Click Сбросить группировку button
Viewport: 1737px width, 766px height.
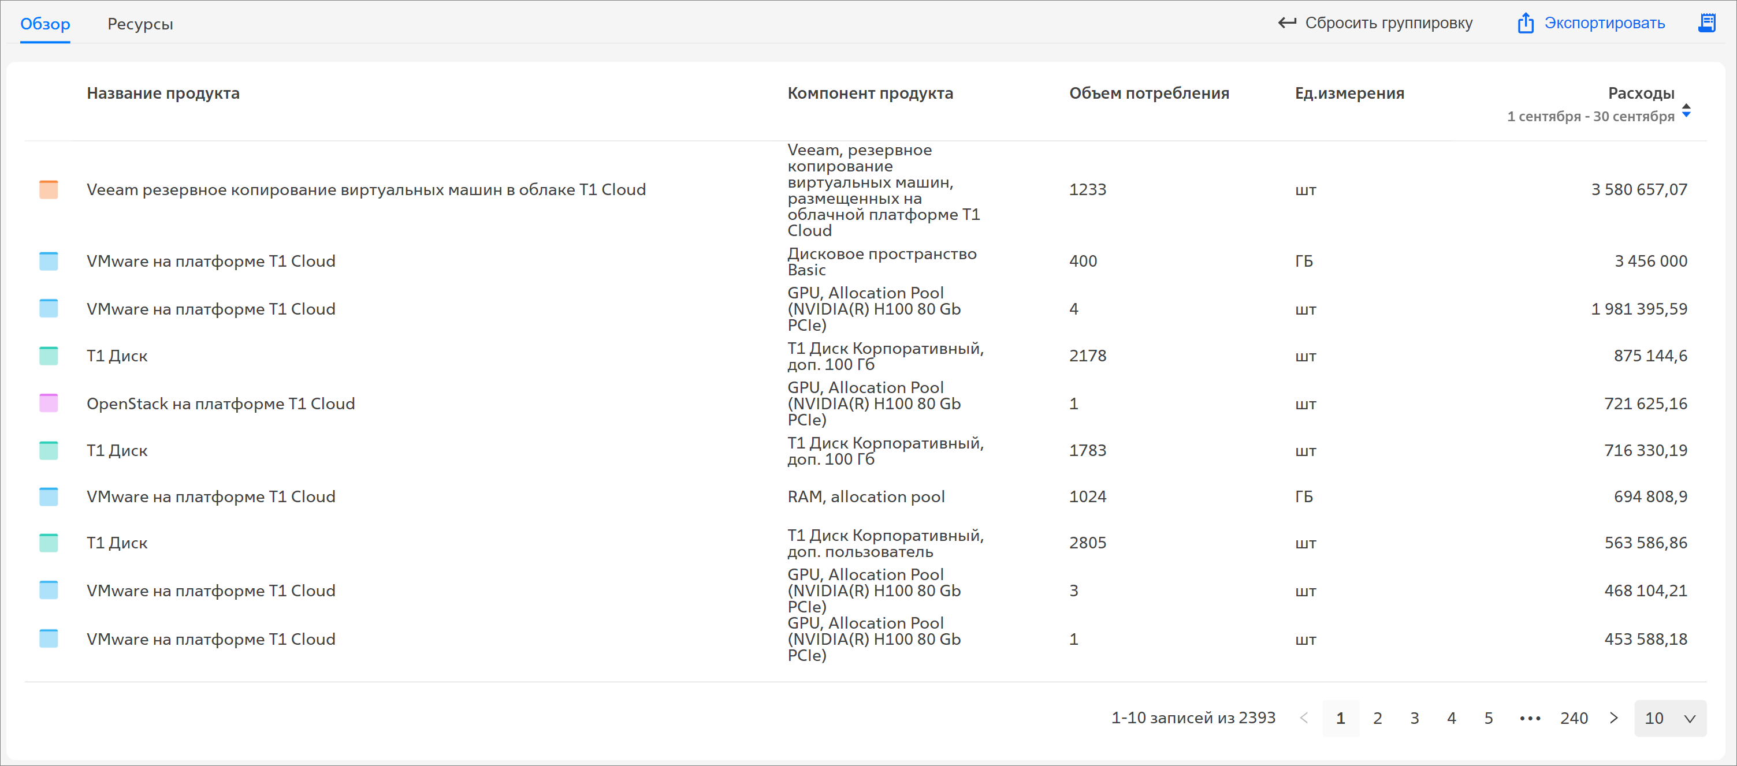1375,23
